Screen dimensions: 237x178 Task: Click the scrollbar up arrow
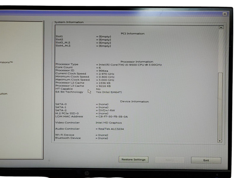221,27
